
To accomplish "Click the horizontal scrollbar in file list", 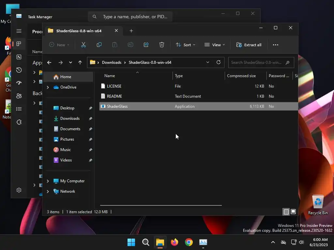I will tap(161, 205).
